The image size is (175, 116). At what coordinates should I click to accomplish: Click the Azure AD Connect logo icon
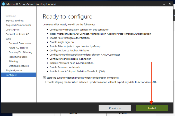tap(4, 4)
